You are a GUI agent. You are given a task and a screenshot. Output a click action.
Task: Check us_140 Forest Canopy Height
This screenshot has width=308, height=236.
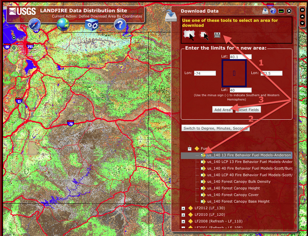pos(202,188)
